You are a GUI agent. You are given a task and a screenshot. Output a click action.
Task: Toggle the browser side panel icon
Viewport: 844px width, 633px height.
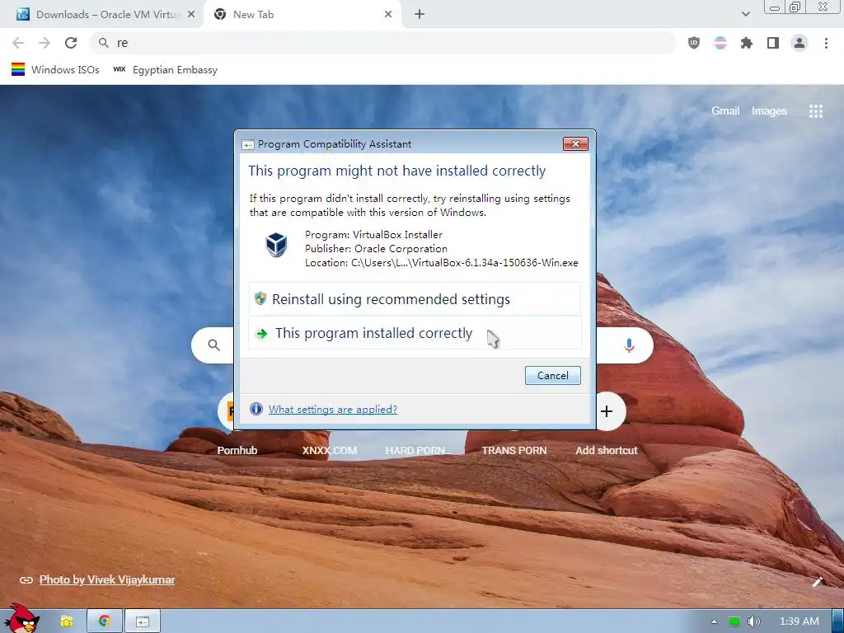click(x=773, y=43)
